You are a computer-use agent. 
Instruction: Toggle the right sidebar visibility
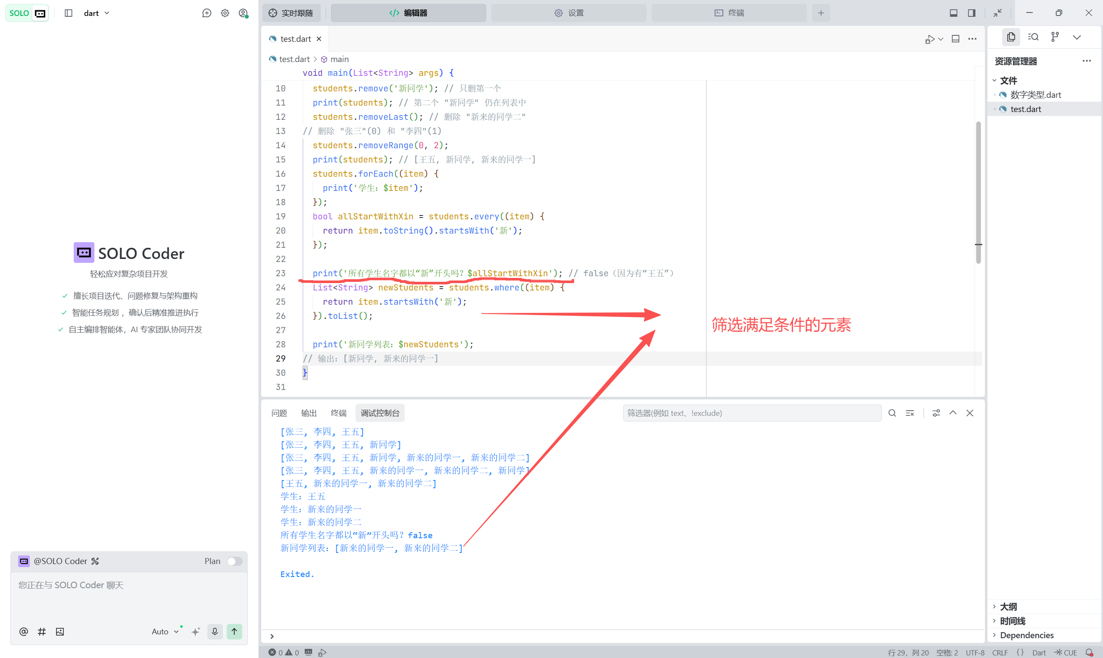coord(971,13)
